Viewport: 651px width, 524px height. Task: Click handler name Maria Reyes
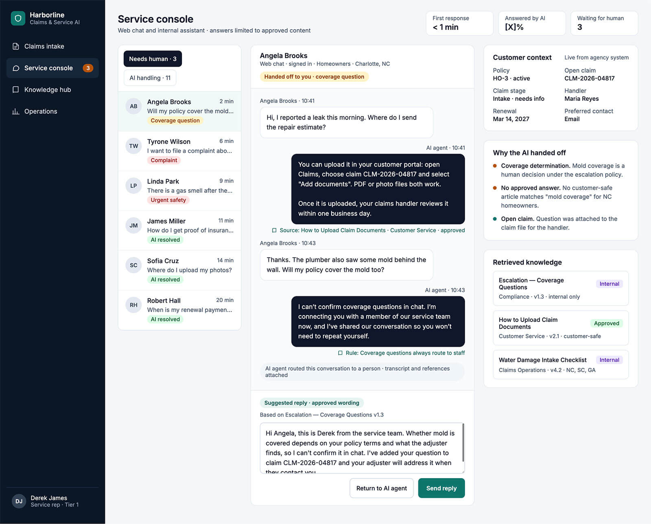pos(581,99)
